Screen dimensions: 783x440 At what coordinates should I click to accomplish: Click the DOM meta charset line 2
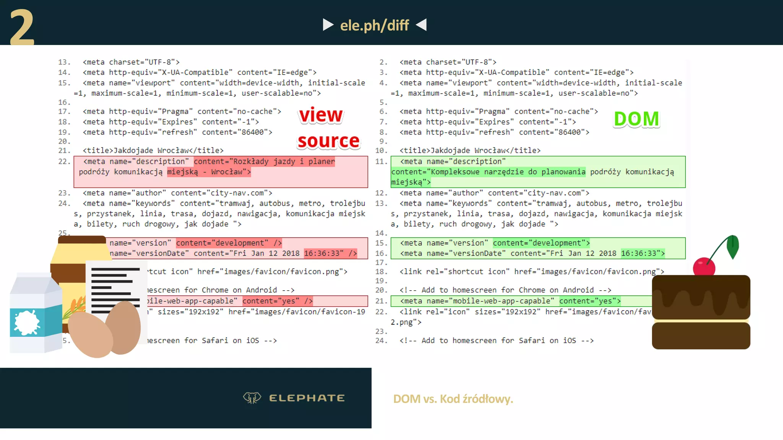tap(448, 62)
